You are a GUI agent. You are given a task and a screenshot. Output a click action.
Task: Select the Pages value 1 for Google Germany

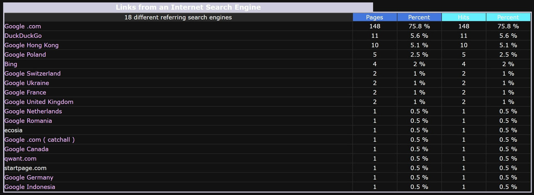(x=375, y=178)
